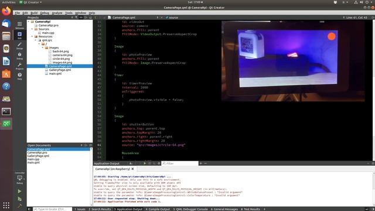375x211 pixels.
Task: Open the CameraPage.qml editor file dropdown
Action: [158, 18]
